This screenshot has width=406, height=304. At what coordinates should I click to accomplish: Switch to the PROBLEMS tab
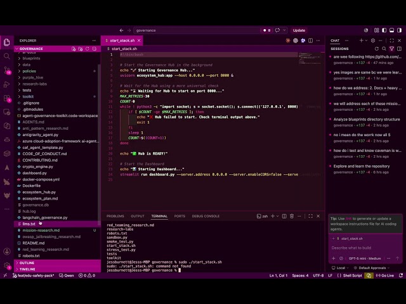(115, 216)
